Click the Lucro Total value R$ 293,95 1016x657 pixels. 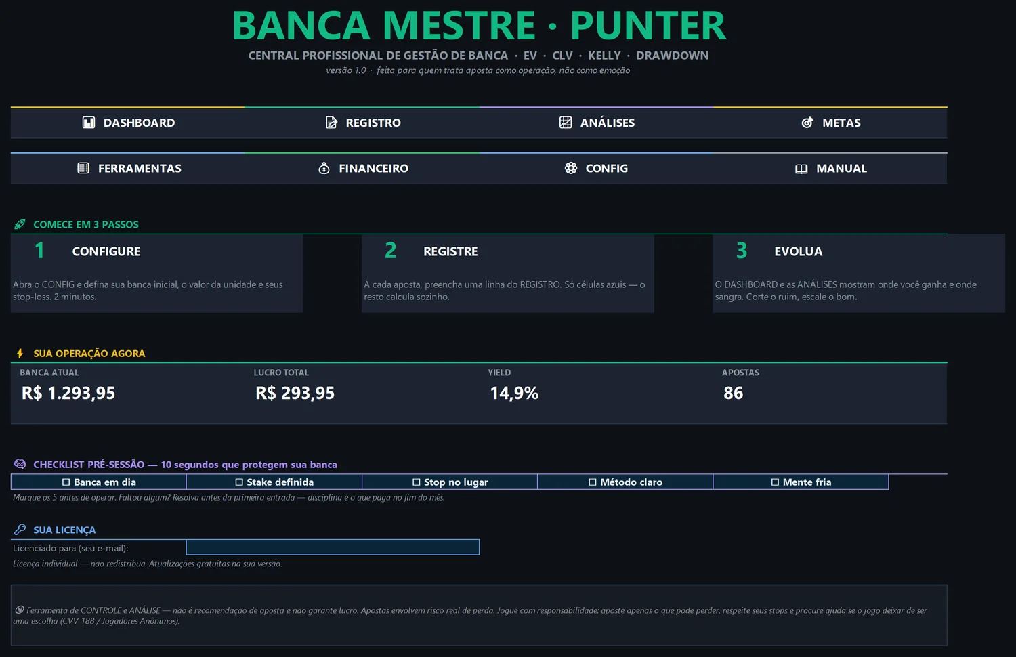pos(295,393)
